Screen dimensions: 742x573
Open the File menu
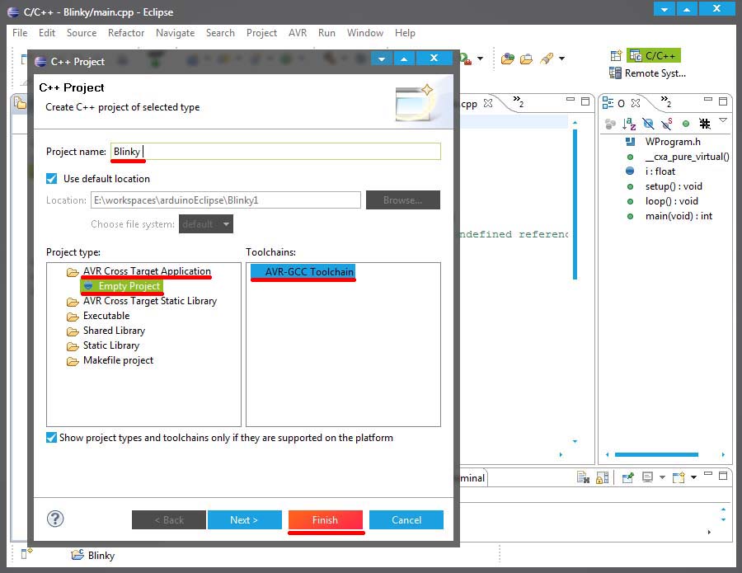click(20, 33)
